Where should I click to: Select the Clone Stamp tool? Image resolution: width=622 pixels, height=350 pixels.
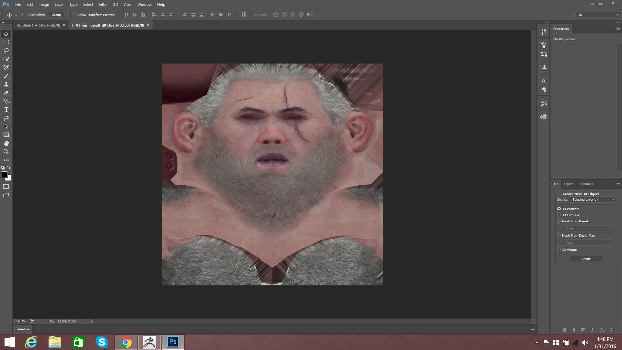(6, 84)
